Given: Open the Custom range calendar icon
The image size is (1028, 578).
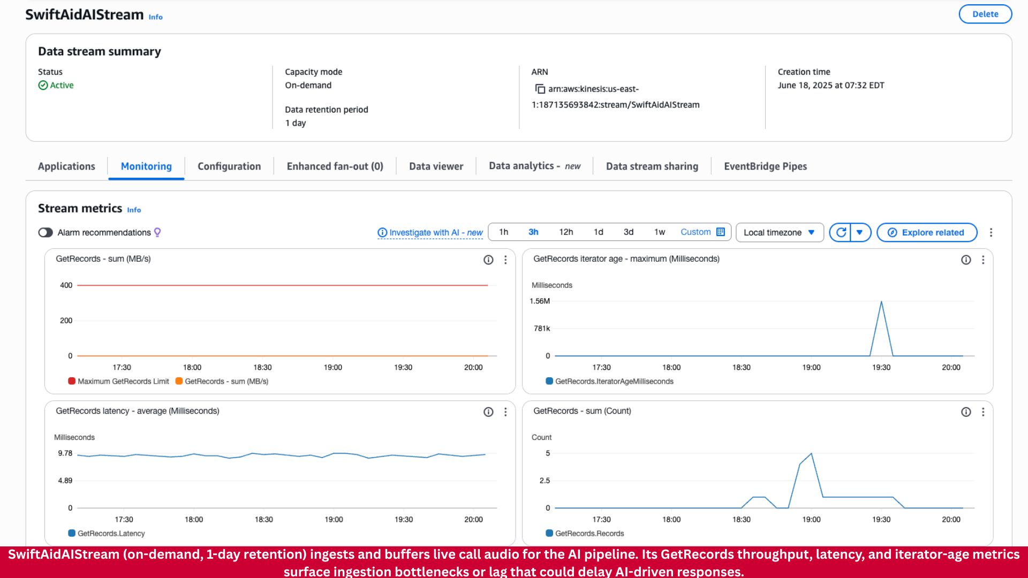Looking at the screenshot, I should (721, 232).
